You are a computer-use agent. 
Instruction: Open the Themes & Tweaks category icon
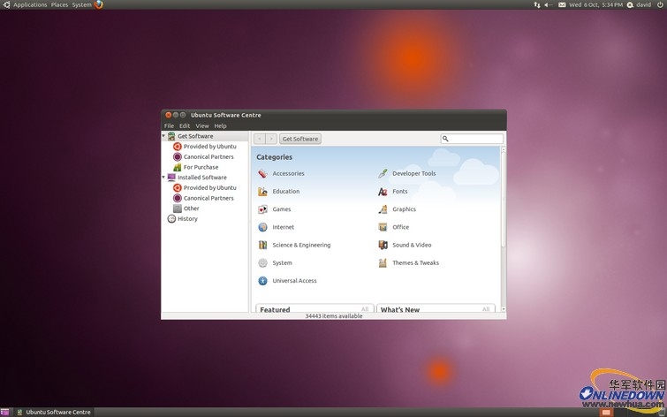[x=383, y=263]
